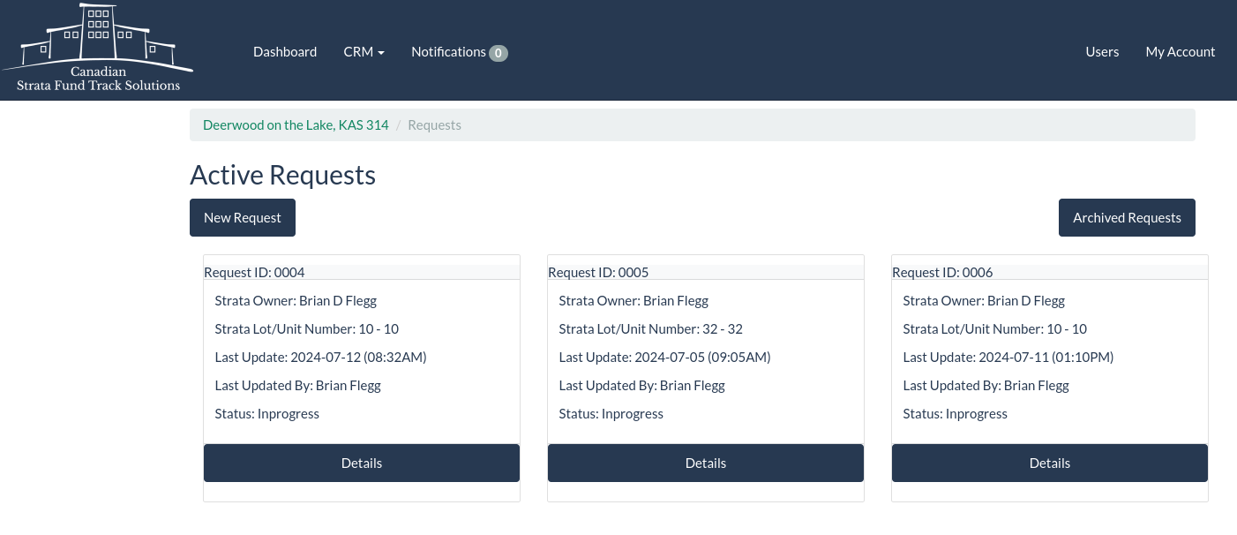1237x535 pixels.
Task: Click Last Update 2024-07-11 (01:10PM)
Action: click(x=1008, y=358)
